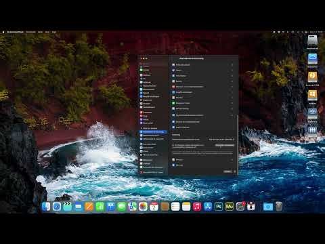Click the button under the app source dropdown
The width and height of the screenshot is (325, 244).
[225, 145]
